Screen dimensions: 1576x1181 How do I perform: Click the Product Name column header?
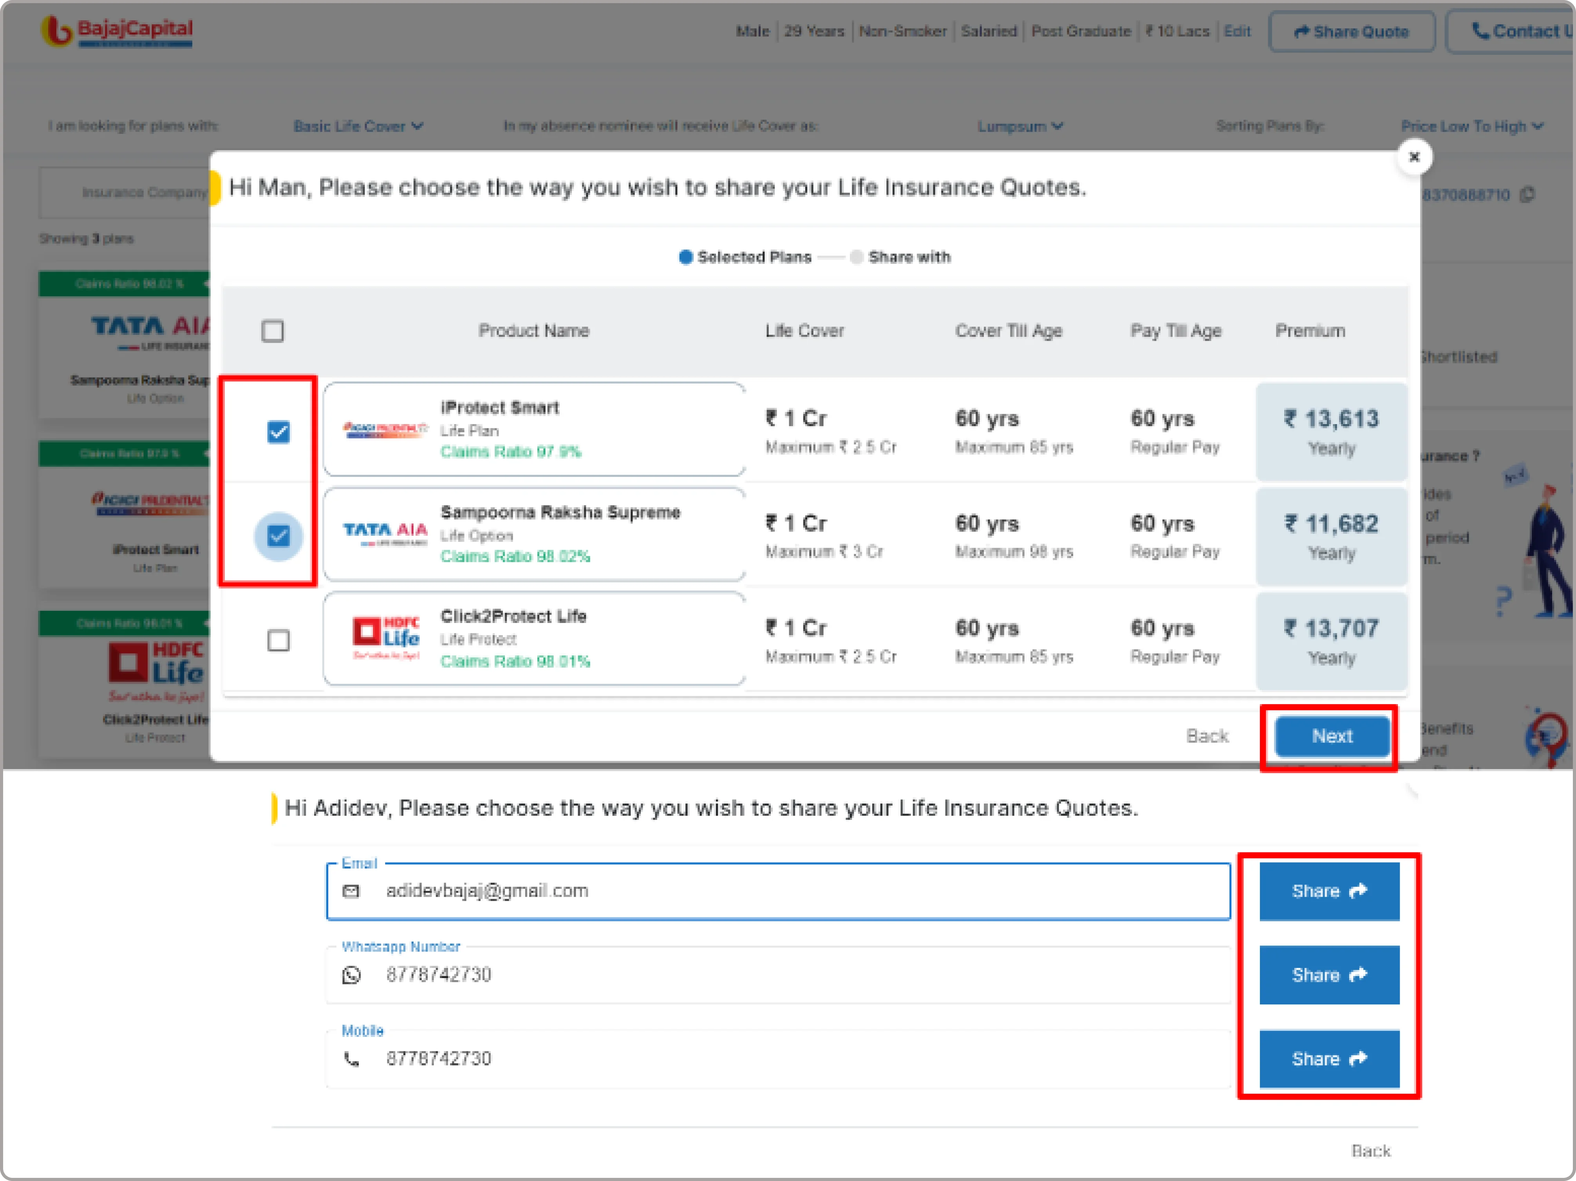point(534,330)
